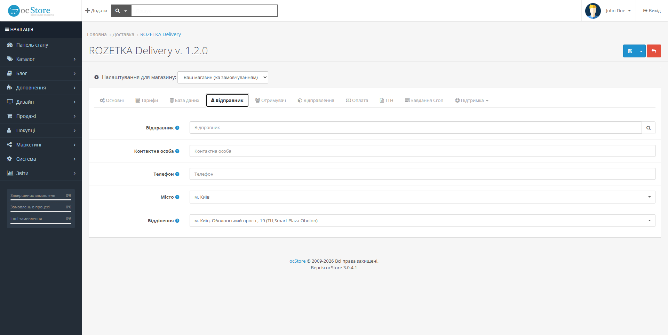Click the John Doe avatar picture

[x=593, y=11]
